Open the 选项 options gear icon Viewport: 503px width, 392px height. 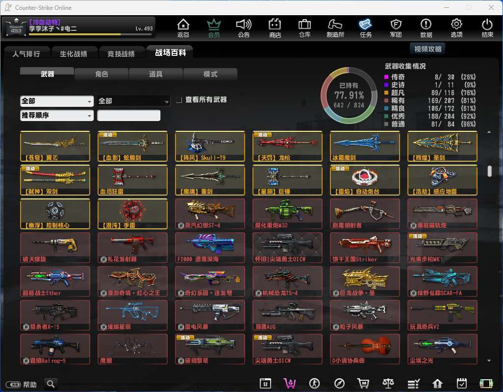pos(456,28)
